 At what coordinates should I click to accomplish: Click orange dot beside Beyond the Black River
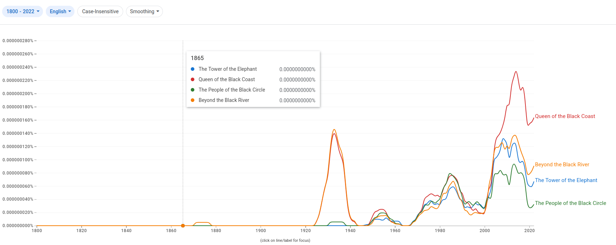(x=193, y=100)
